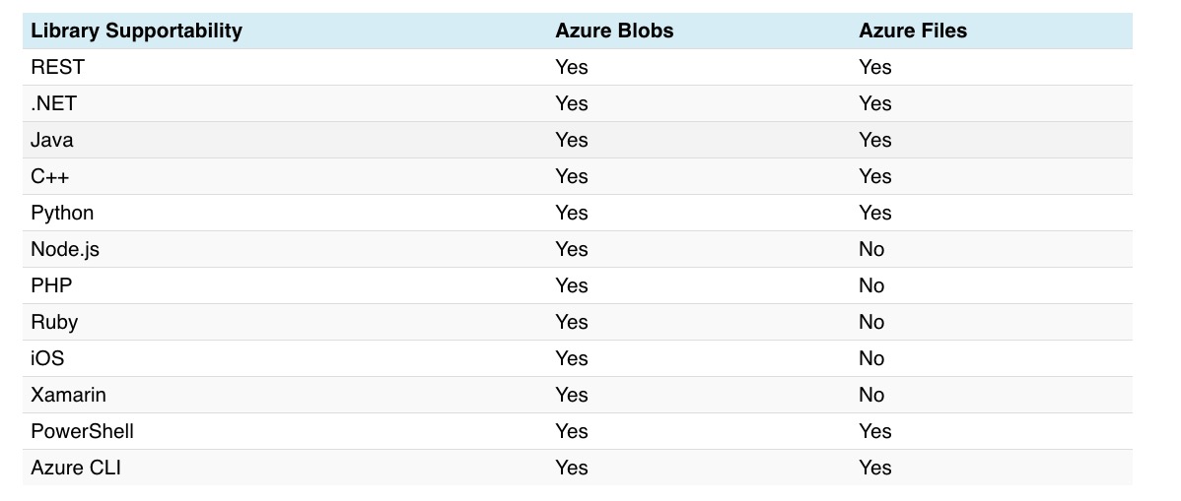
Task: Select the REST row label
Action: point(57,67)
